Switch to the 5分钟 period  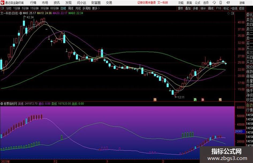point(25,8)
